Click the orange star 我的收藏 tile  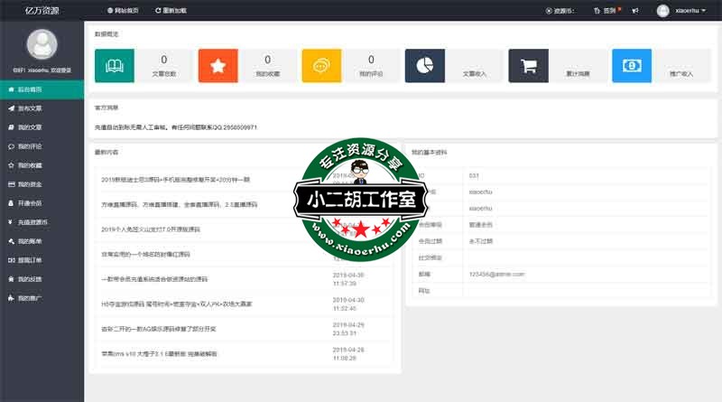tap(218, 66)
